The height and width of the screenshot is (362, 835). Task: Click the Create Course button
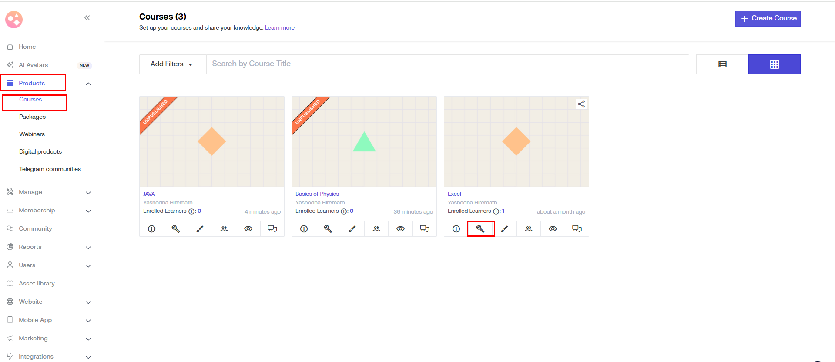768,19
